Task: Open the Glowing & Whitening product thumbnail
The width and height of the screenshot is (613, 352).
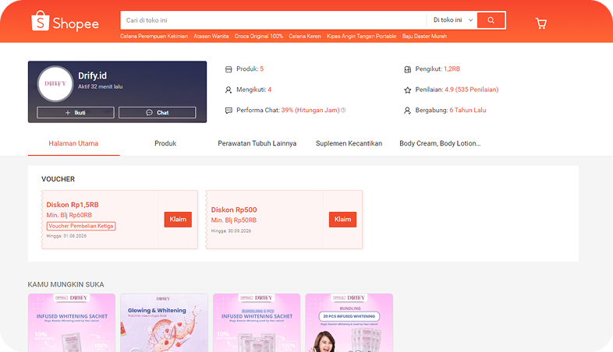Action: click(165, 322)
